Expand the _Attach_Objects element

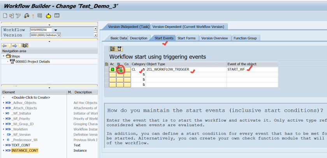tap(4, 108)
